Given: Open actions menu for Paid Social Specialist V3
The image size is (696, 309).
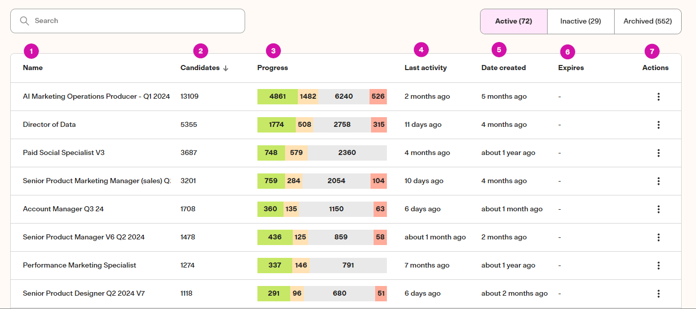Looking at the screenshot, I should (659, 153).
